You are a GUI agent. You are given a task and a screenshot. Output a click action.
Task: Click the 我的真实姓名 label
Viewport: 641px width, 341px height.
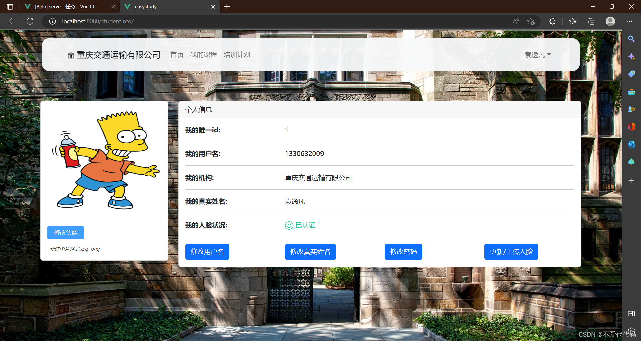point(206,202)
